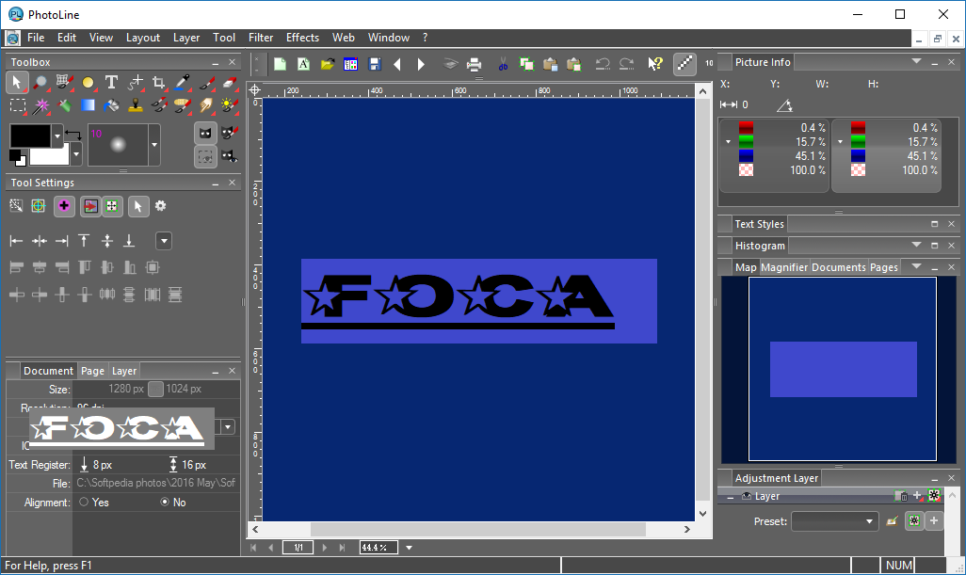966x575 pixels.
Task: Click the preset edit pencil icon
Action: tap(892, 521)
